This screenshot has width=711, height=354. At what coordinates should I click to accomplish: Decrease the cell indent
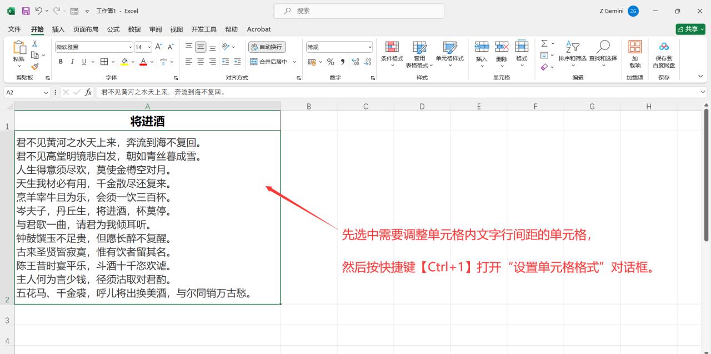[x=226, y=62]
